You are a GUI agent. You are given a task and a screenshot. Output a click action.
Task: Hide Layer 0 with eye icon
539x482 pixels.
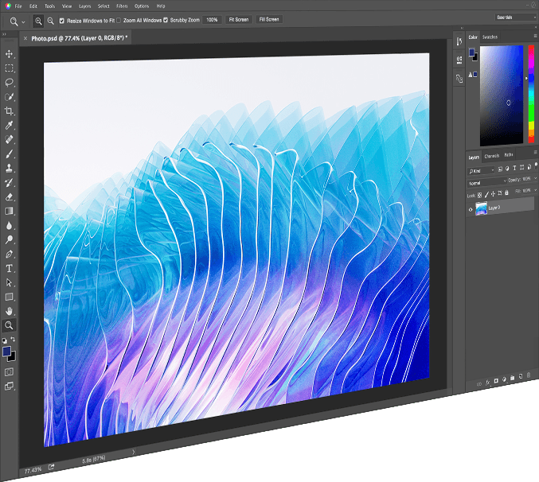471,209
